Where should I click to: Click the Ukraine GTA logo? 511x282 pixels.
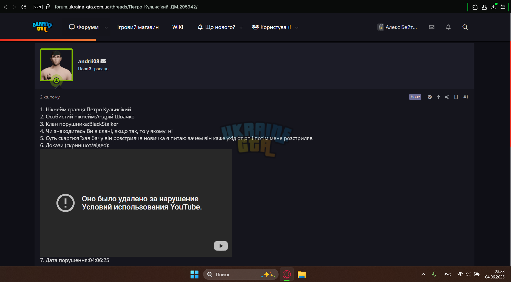(42, 27)
